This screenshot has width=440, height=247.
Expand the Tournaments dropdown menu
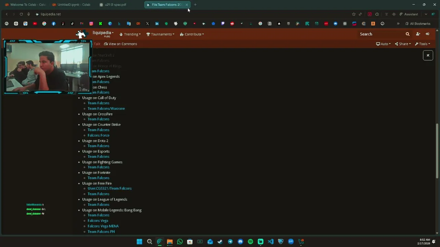(160, 34)
